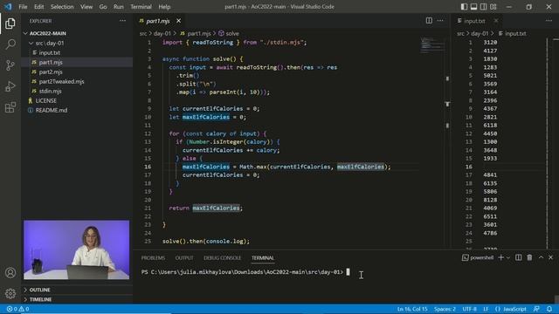Open the Source Control view

pos(10,65)
